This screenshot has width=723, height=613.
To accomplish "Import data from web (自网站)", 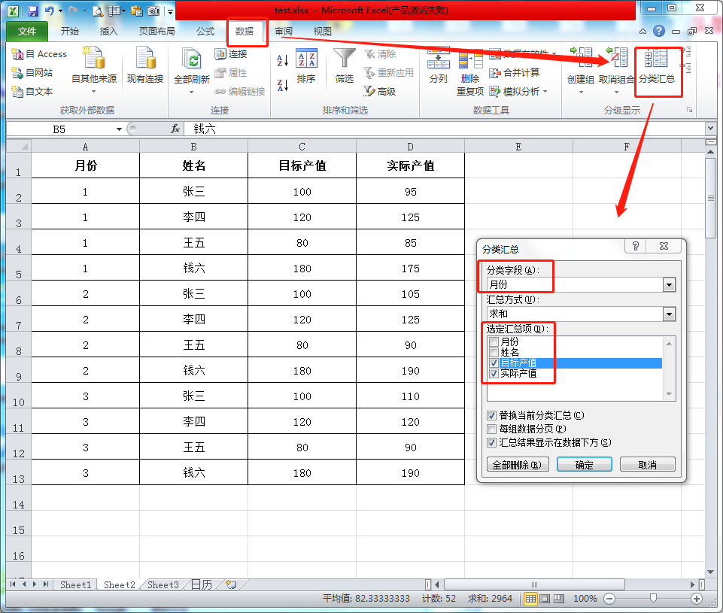I will (32, 72).
